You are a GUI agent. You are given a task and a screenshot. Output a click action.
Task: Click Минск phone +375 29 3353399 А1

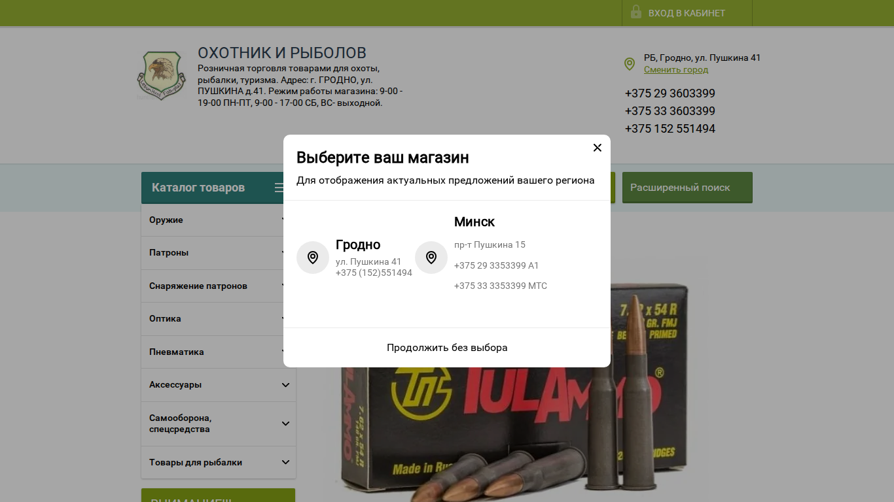tap(496, 265)
